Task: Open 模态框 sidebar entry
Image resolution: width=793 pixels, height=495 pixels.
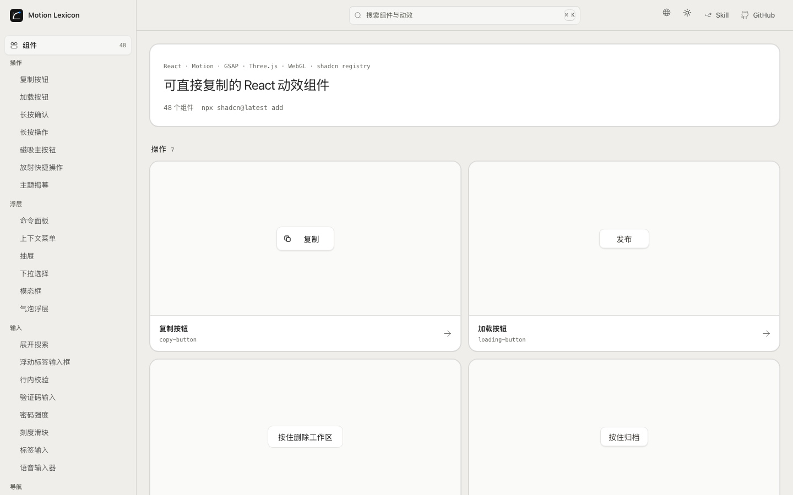Action: coord(31,291)
